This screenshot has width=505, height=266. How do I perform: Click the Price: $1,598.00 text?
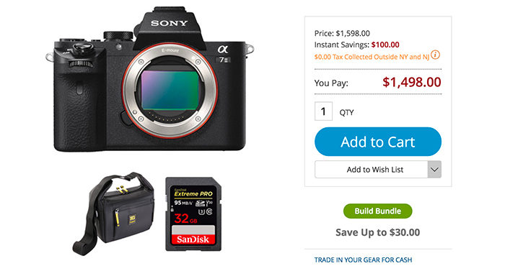pos(342,33)
